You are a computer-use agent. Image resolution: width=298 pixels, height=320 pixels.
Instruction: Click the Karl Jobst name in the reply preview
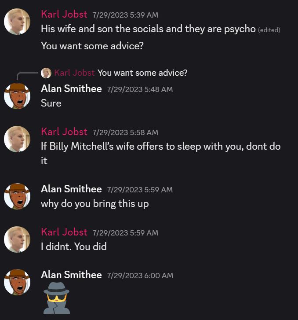[74, 73]
